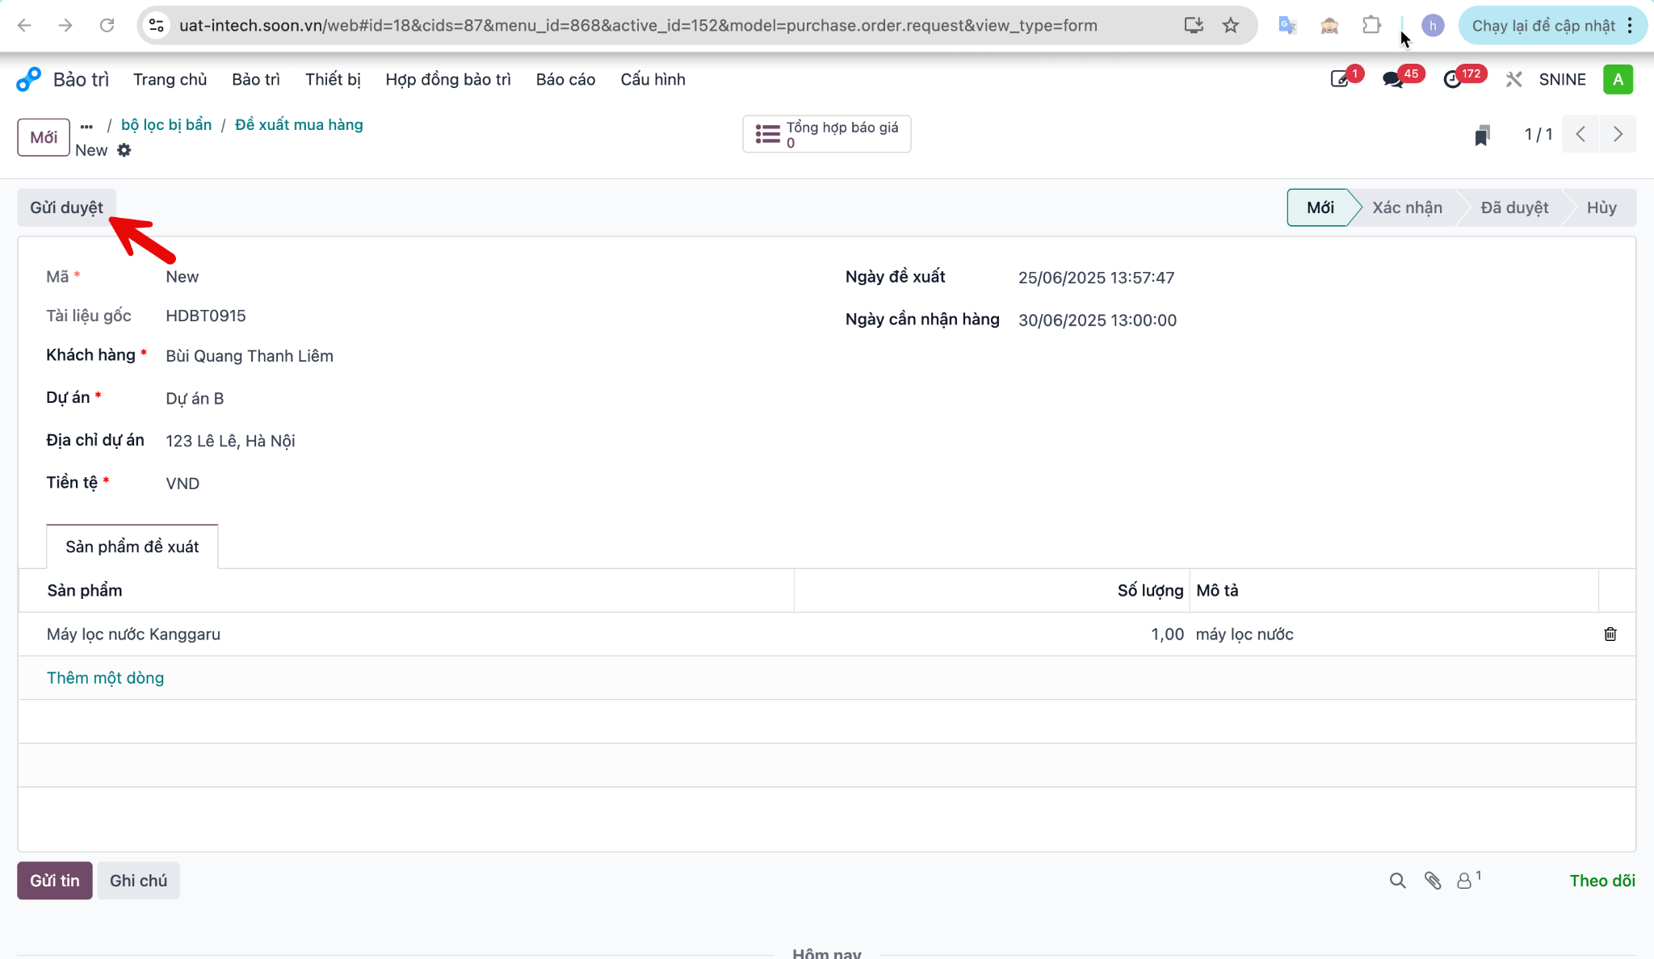Bookmark page with the star icon
The image size is (1654, 959).
1230,25
